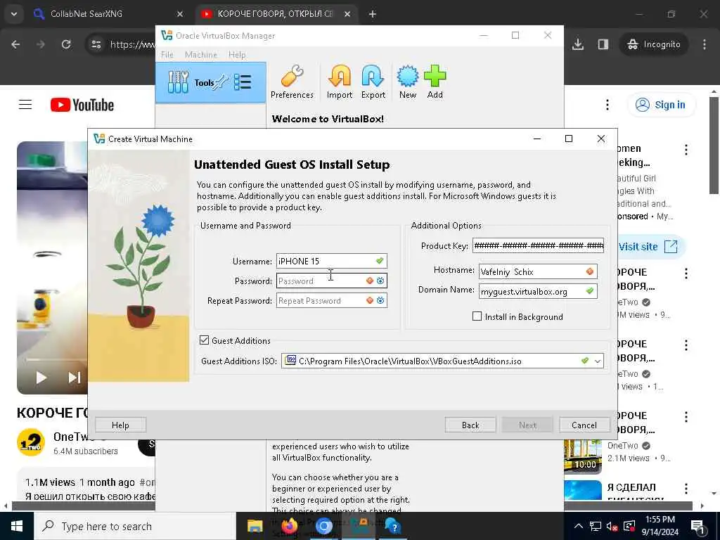Open notification center icon

pos(697,526)
